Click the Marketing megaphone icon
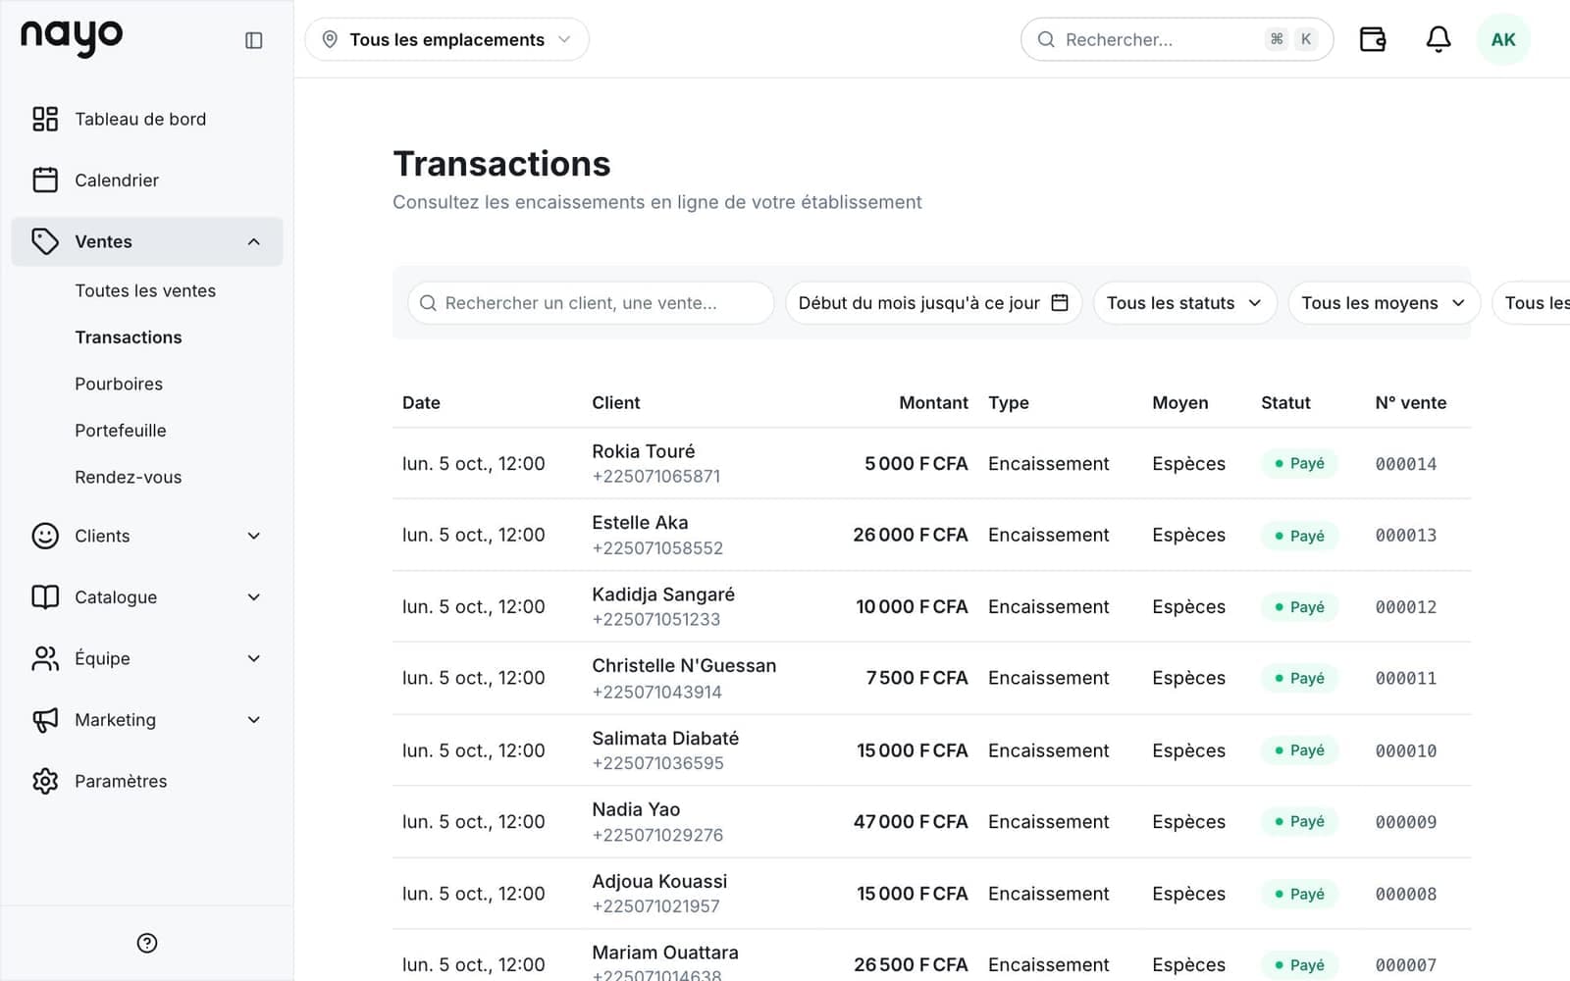1570x981 pixels. click(x=45, y=719)
